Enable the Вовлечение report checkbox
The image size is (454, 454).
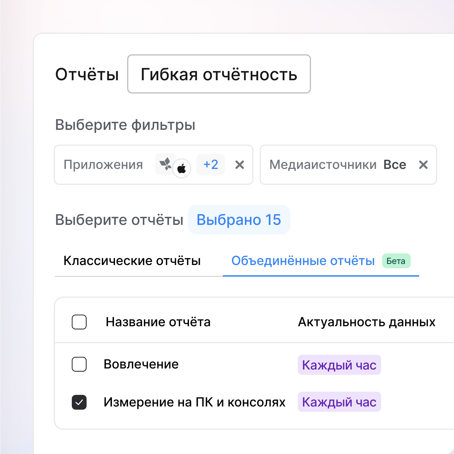point(79,364)
